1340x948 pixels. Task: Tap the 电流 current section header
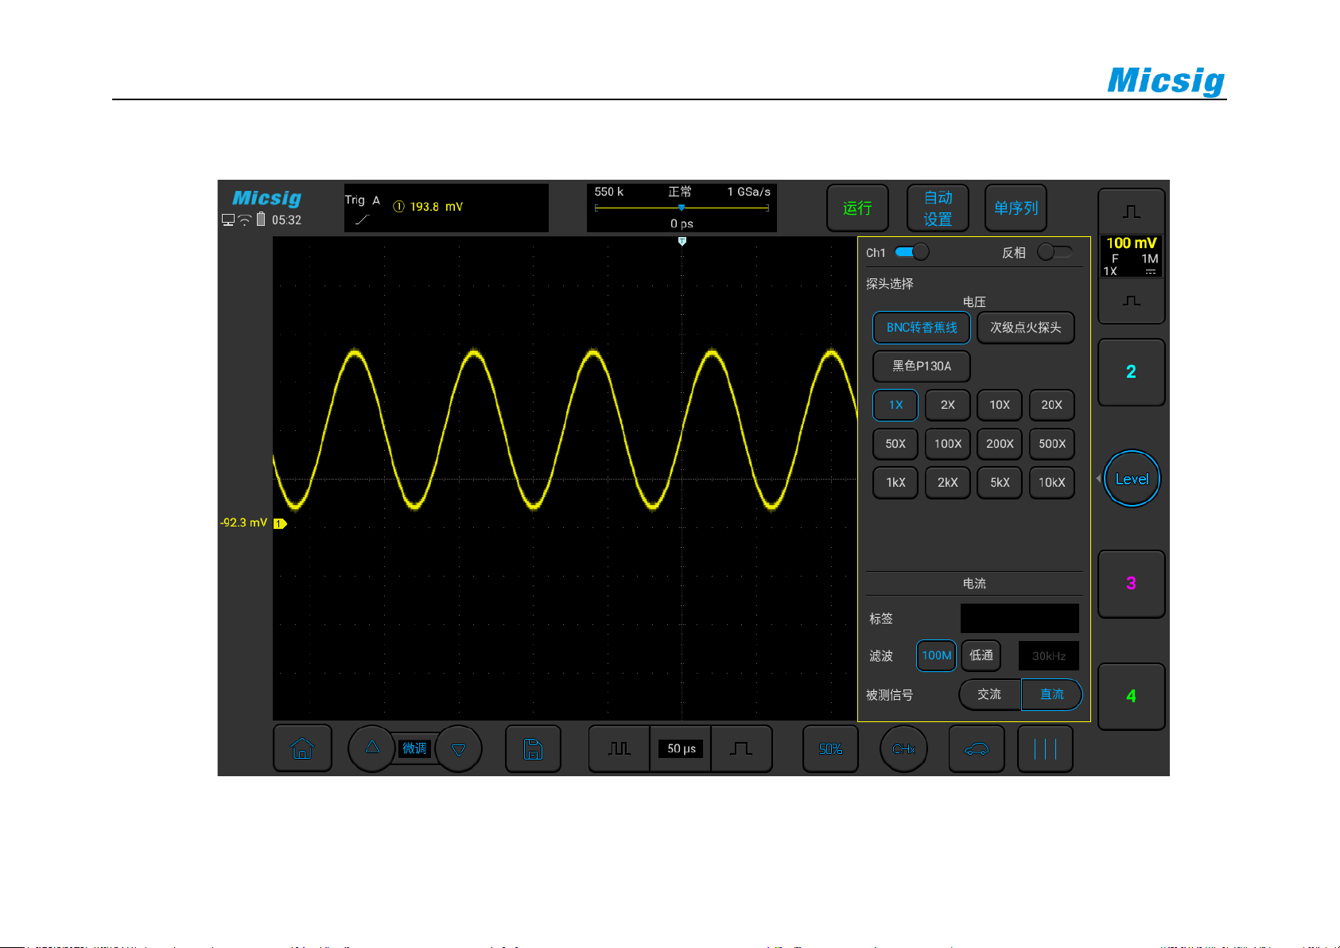pos(974,584)
